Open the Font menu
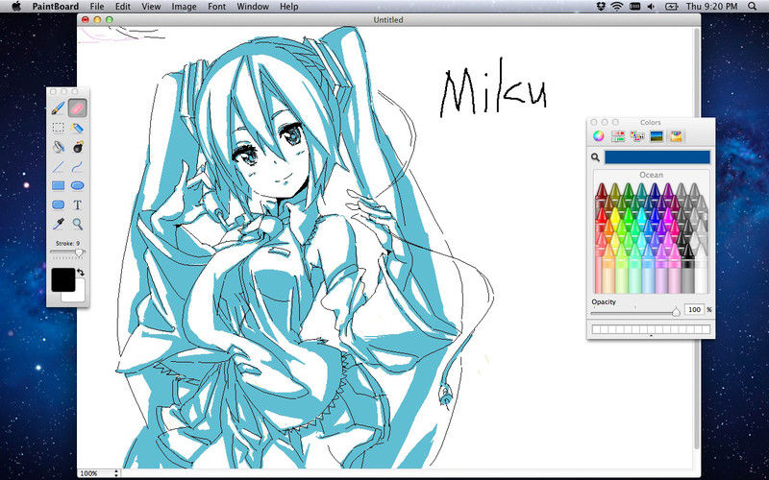769x480 pixels. [217, 7]
